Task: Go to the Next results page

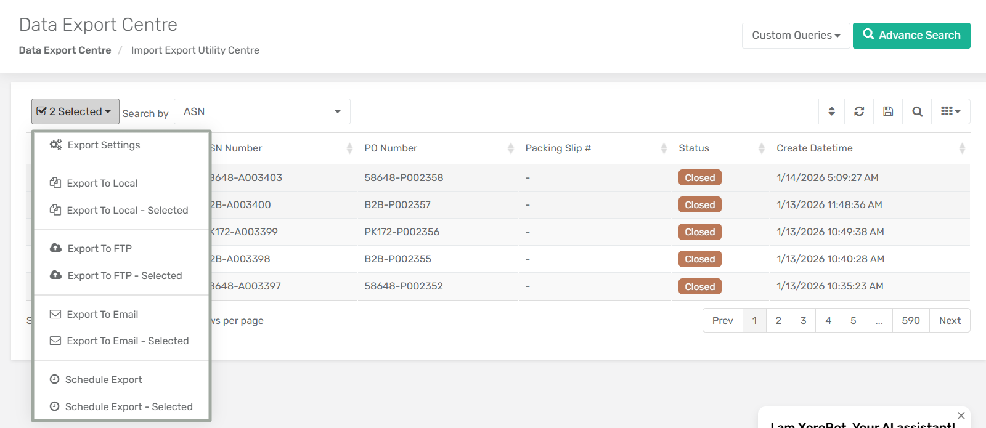Action: 950,321
